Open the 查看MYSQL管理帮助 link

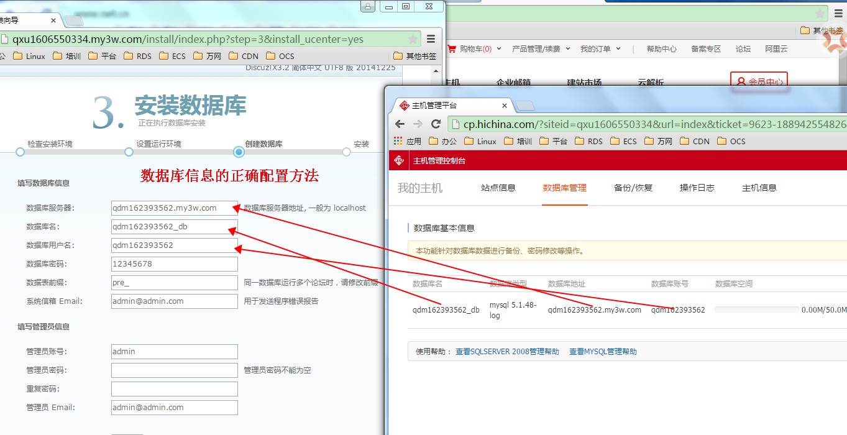[603, 352]
